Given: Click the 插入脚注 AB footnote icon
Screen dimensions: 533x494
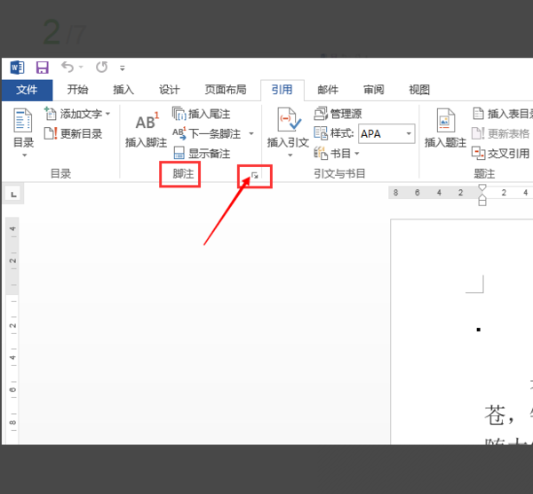Looking at the screenshot, I should [147, 122].
